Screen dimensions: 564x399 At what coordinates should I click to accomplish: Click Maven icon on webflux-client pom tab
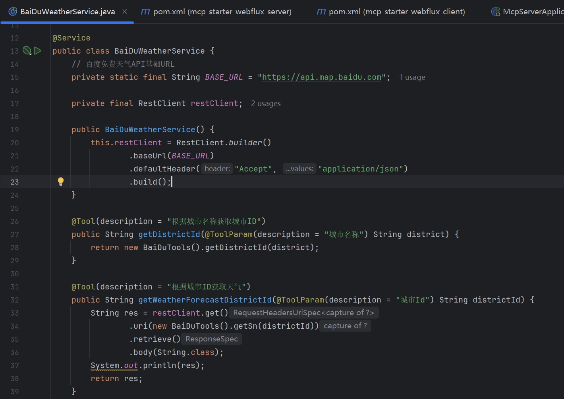[321, 12]
